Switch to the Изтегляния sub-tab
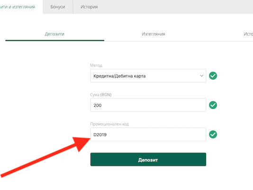The image size is (253, 190). (x=154, y=34)
